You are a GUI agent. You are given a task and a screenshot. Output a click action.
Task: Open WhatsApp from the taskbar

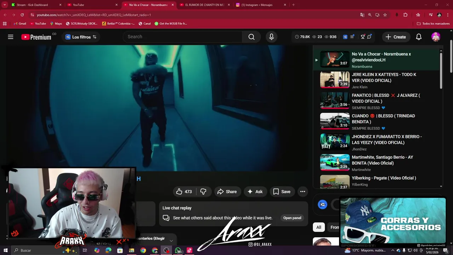pos(178,250)
